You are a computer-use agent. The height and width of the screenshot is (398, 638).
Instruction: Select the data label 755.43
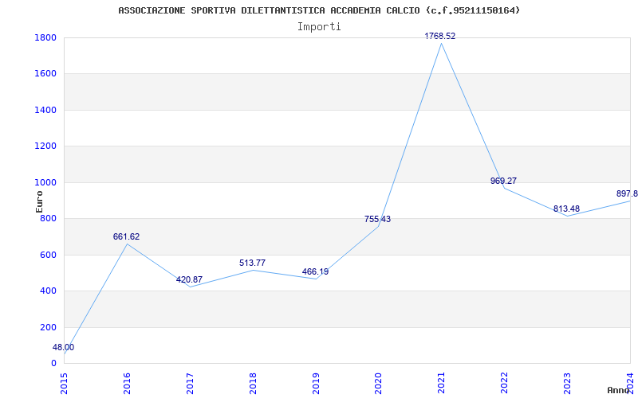[377, 220]
